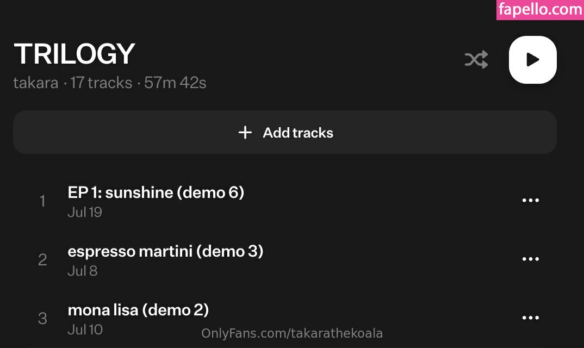The width and height of the screenshot is (584, 348).
Task: Toggle shuffle for the TRILOGY playlist
Action: [x=476, y=60]
